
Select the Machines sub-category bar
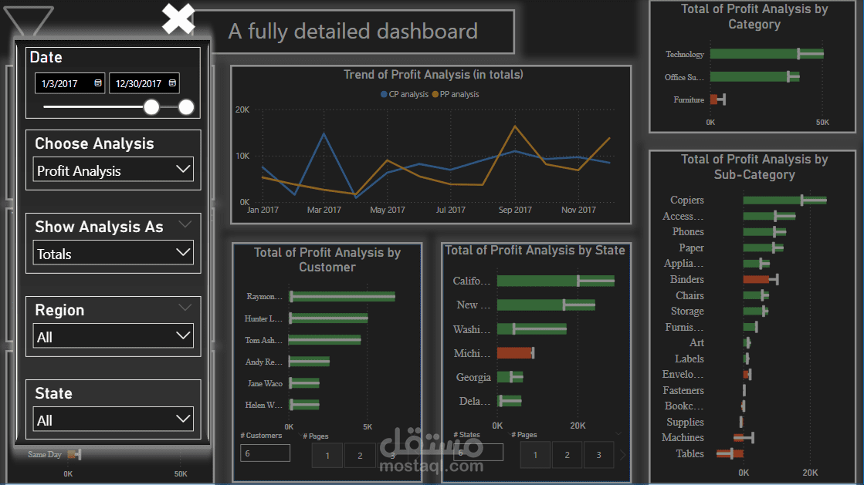pos(738,438)
